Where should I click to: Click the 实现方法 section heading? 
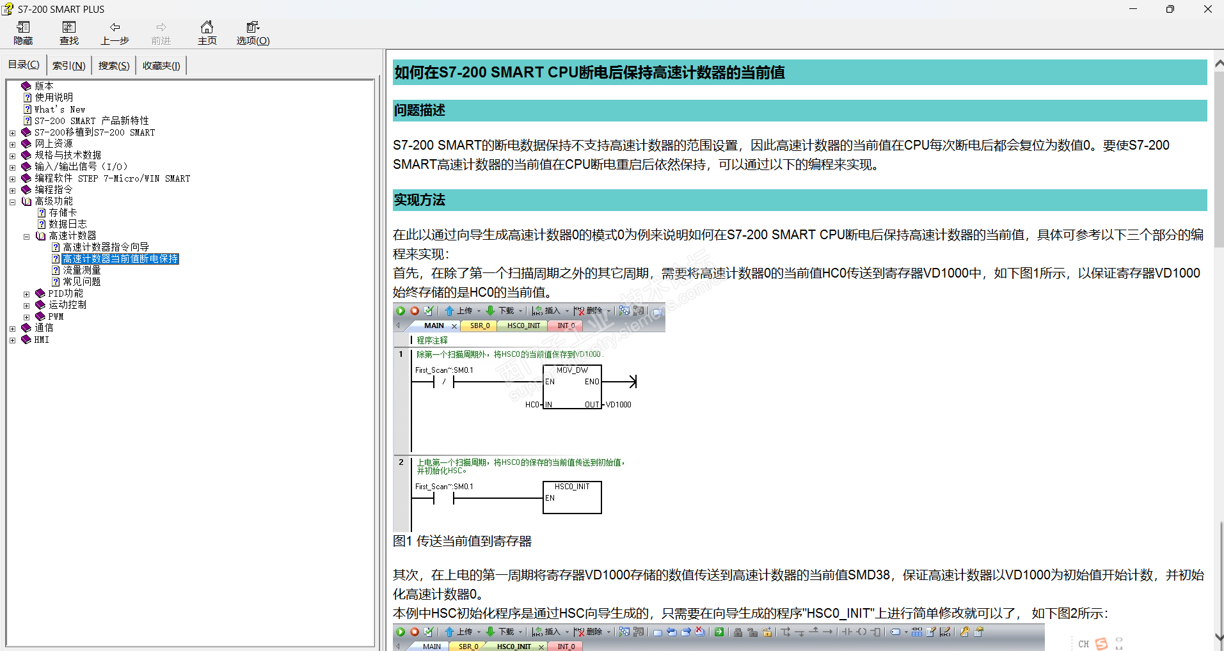point(420,200)
